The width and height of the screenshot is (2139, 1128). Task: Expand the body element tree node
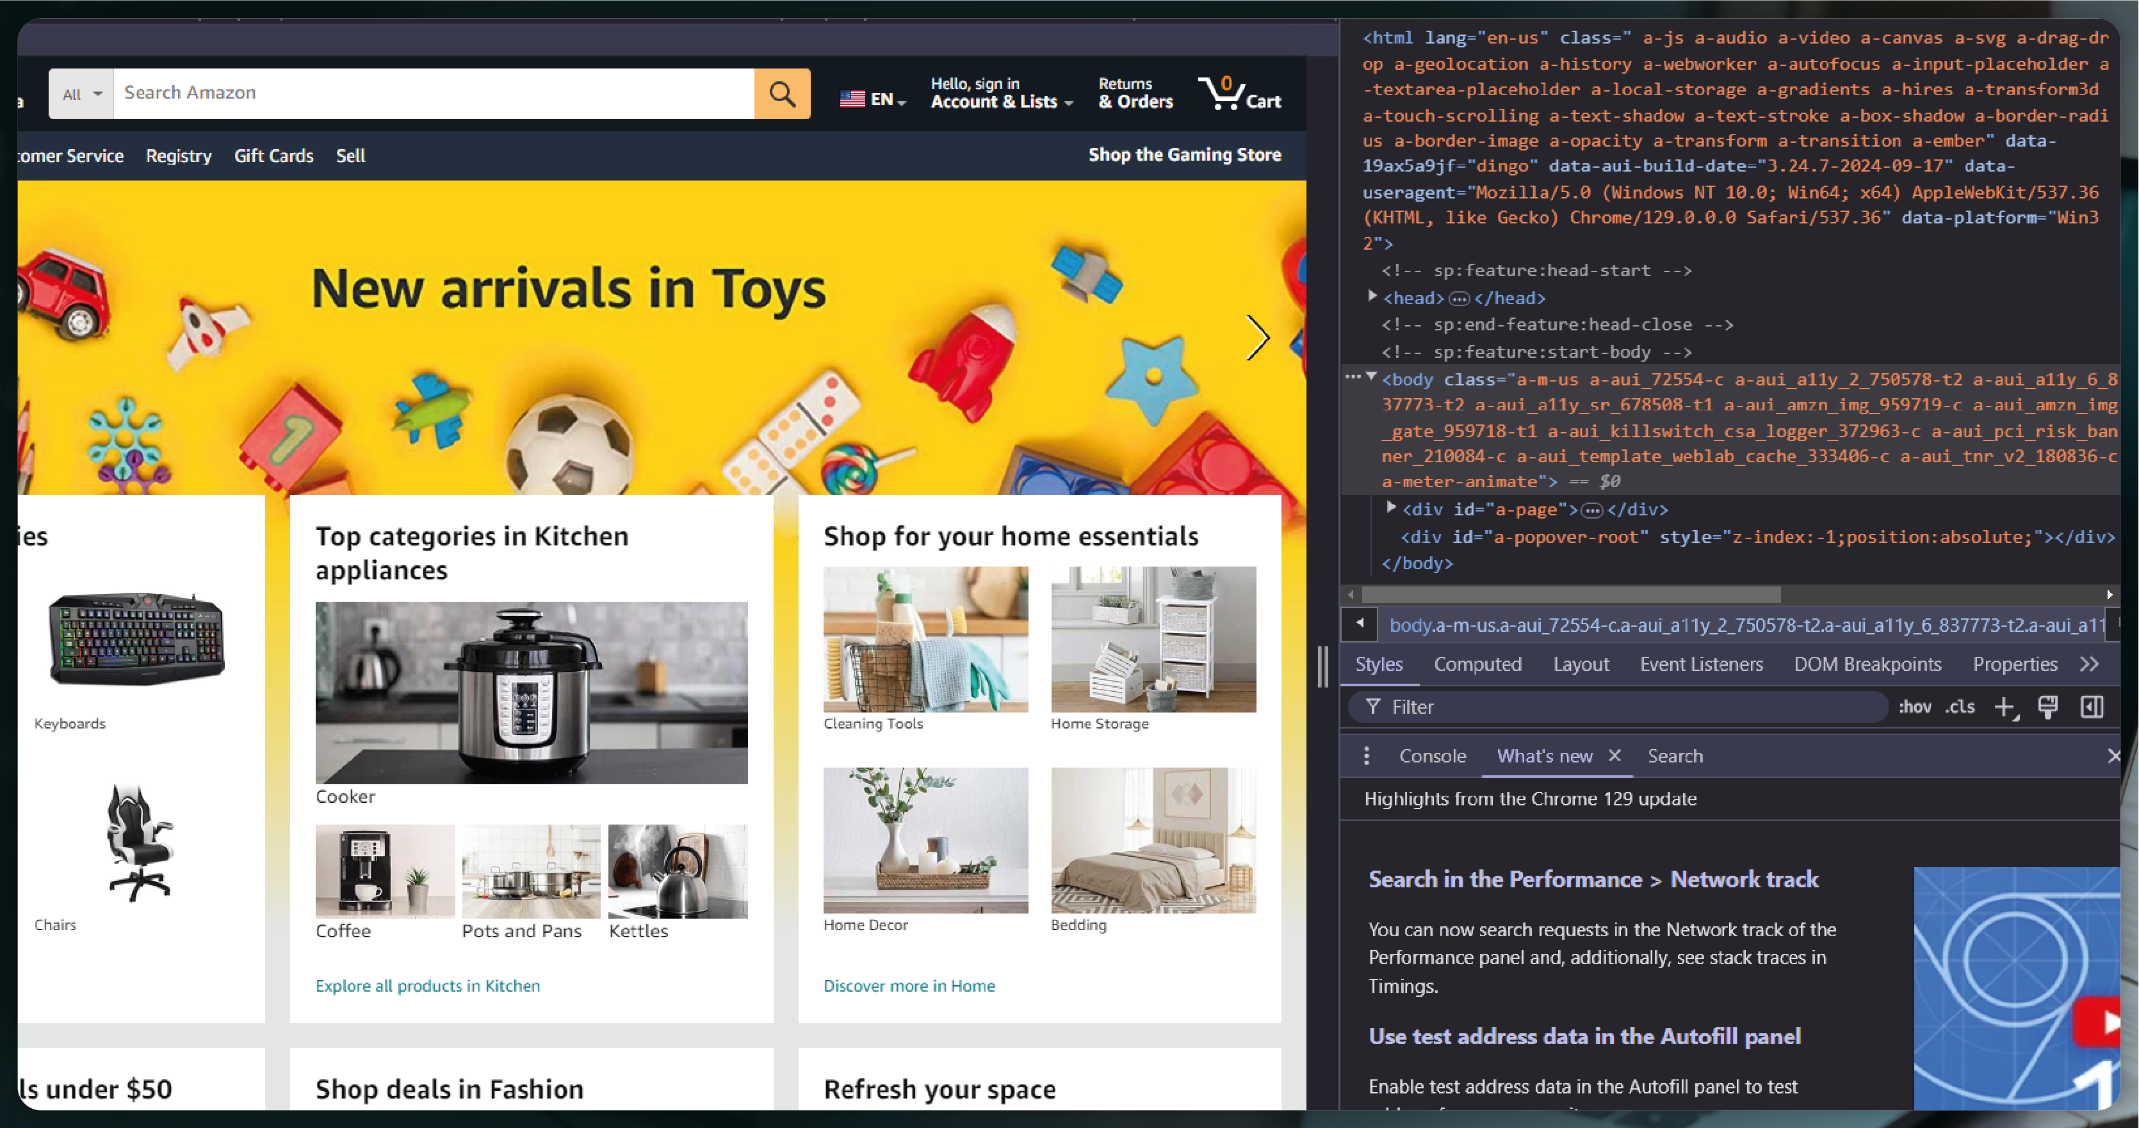(x=1369, y=379)
